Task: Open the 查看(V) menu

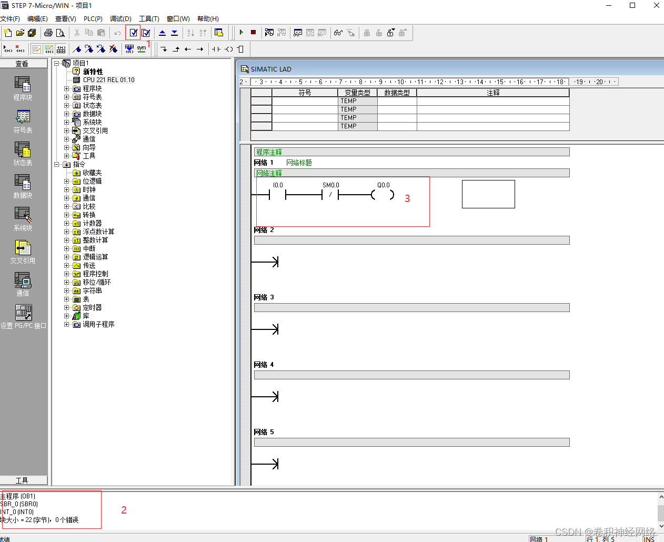Action: pyautogui.click(x=66, y=19)
